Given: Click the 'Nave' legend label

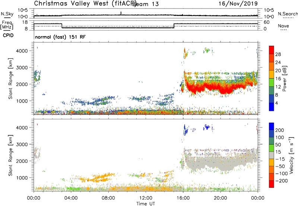Looking at the screenshot, I should pyautogui.click(x=283, y=26).
